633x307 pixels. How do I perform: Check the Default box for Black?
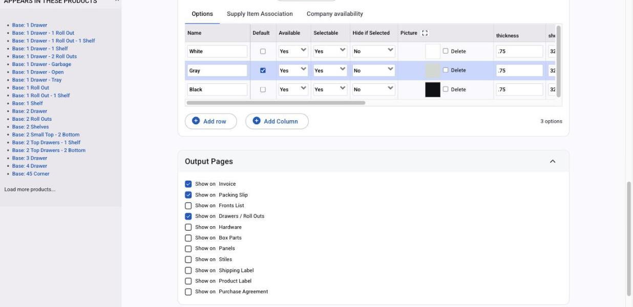[x=263, y=90]
